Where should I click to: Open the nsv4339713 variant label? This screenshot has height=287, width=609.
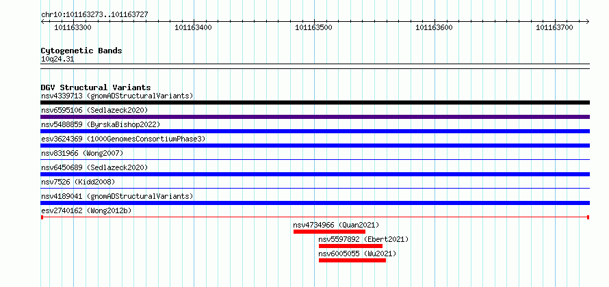(117, 96)
